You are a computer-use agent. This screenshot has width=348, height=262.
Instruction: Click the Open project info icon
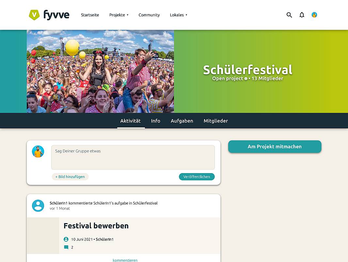coord(246,79)
